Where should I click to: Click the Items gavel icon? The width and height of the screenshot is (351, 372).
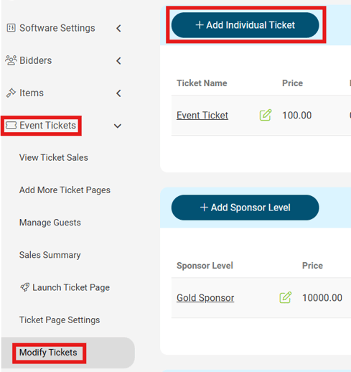coord(11,93)
